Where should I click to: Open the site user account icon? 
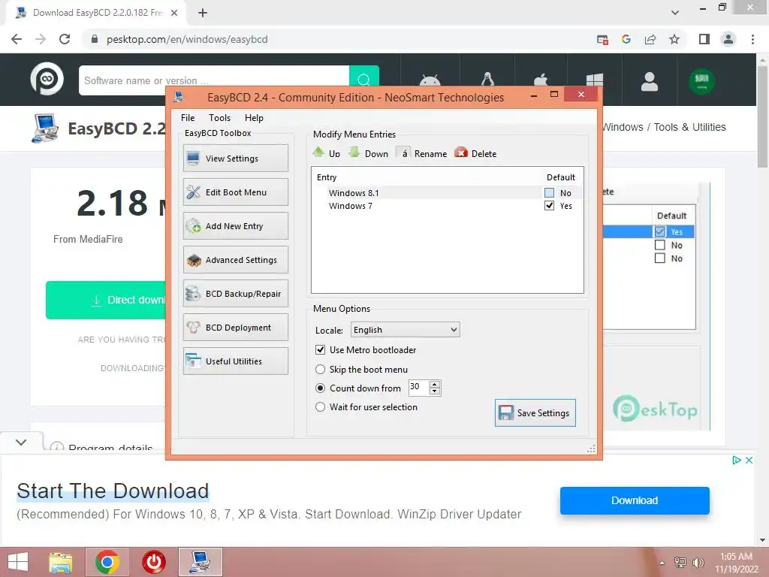coord(650,81)
